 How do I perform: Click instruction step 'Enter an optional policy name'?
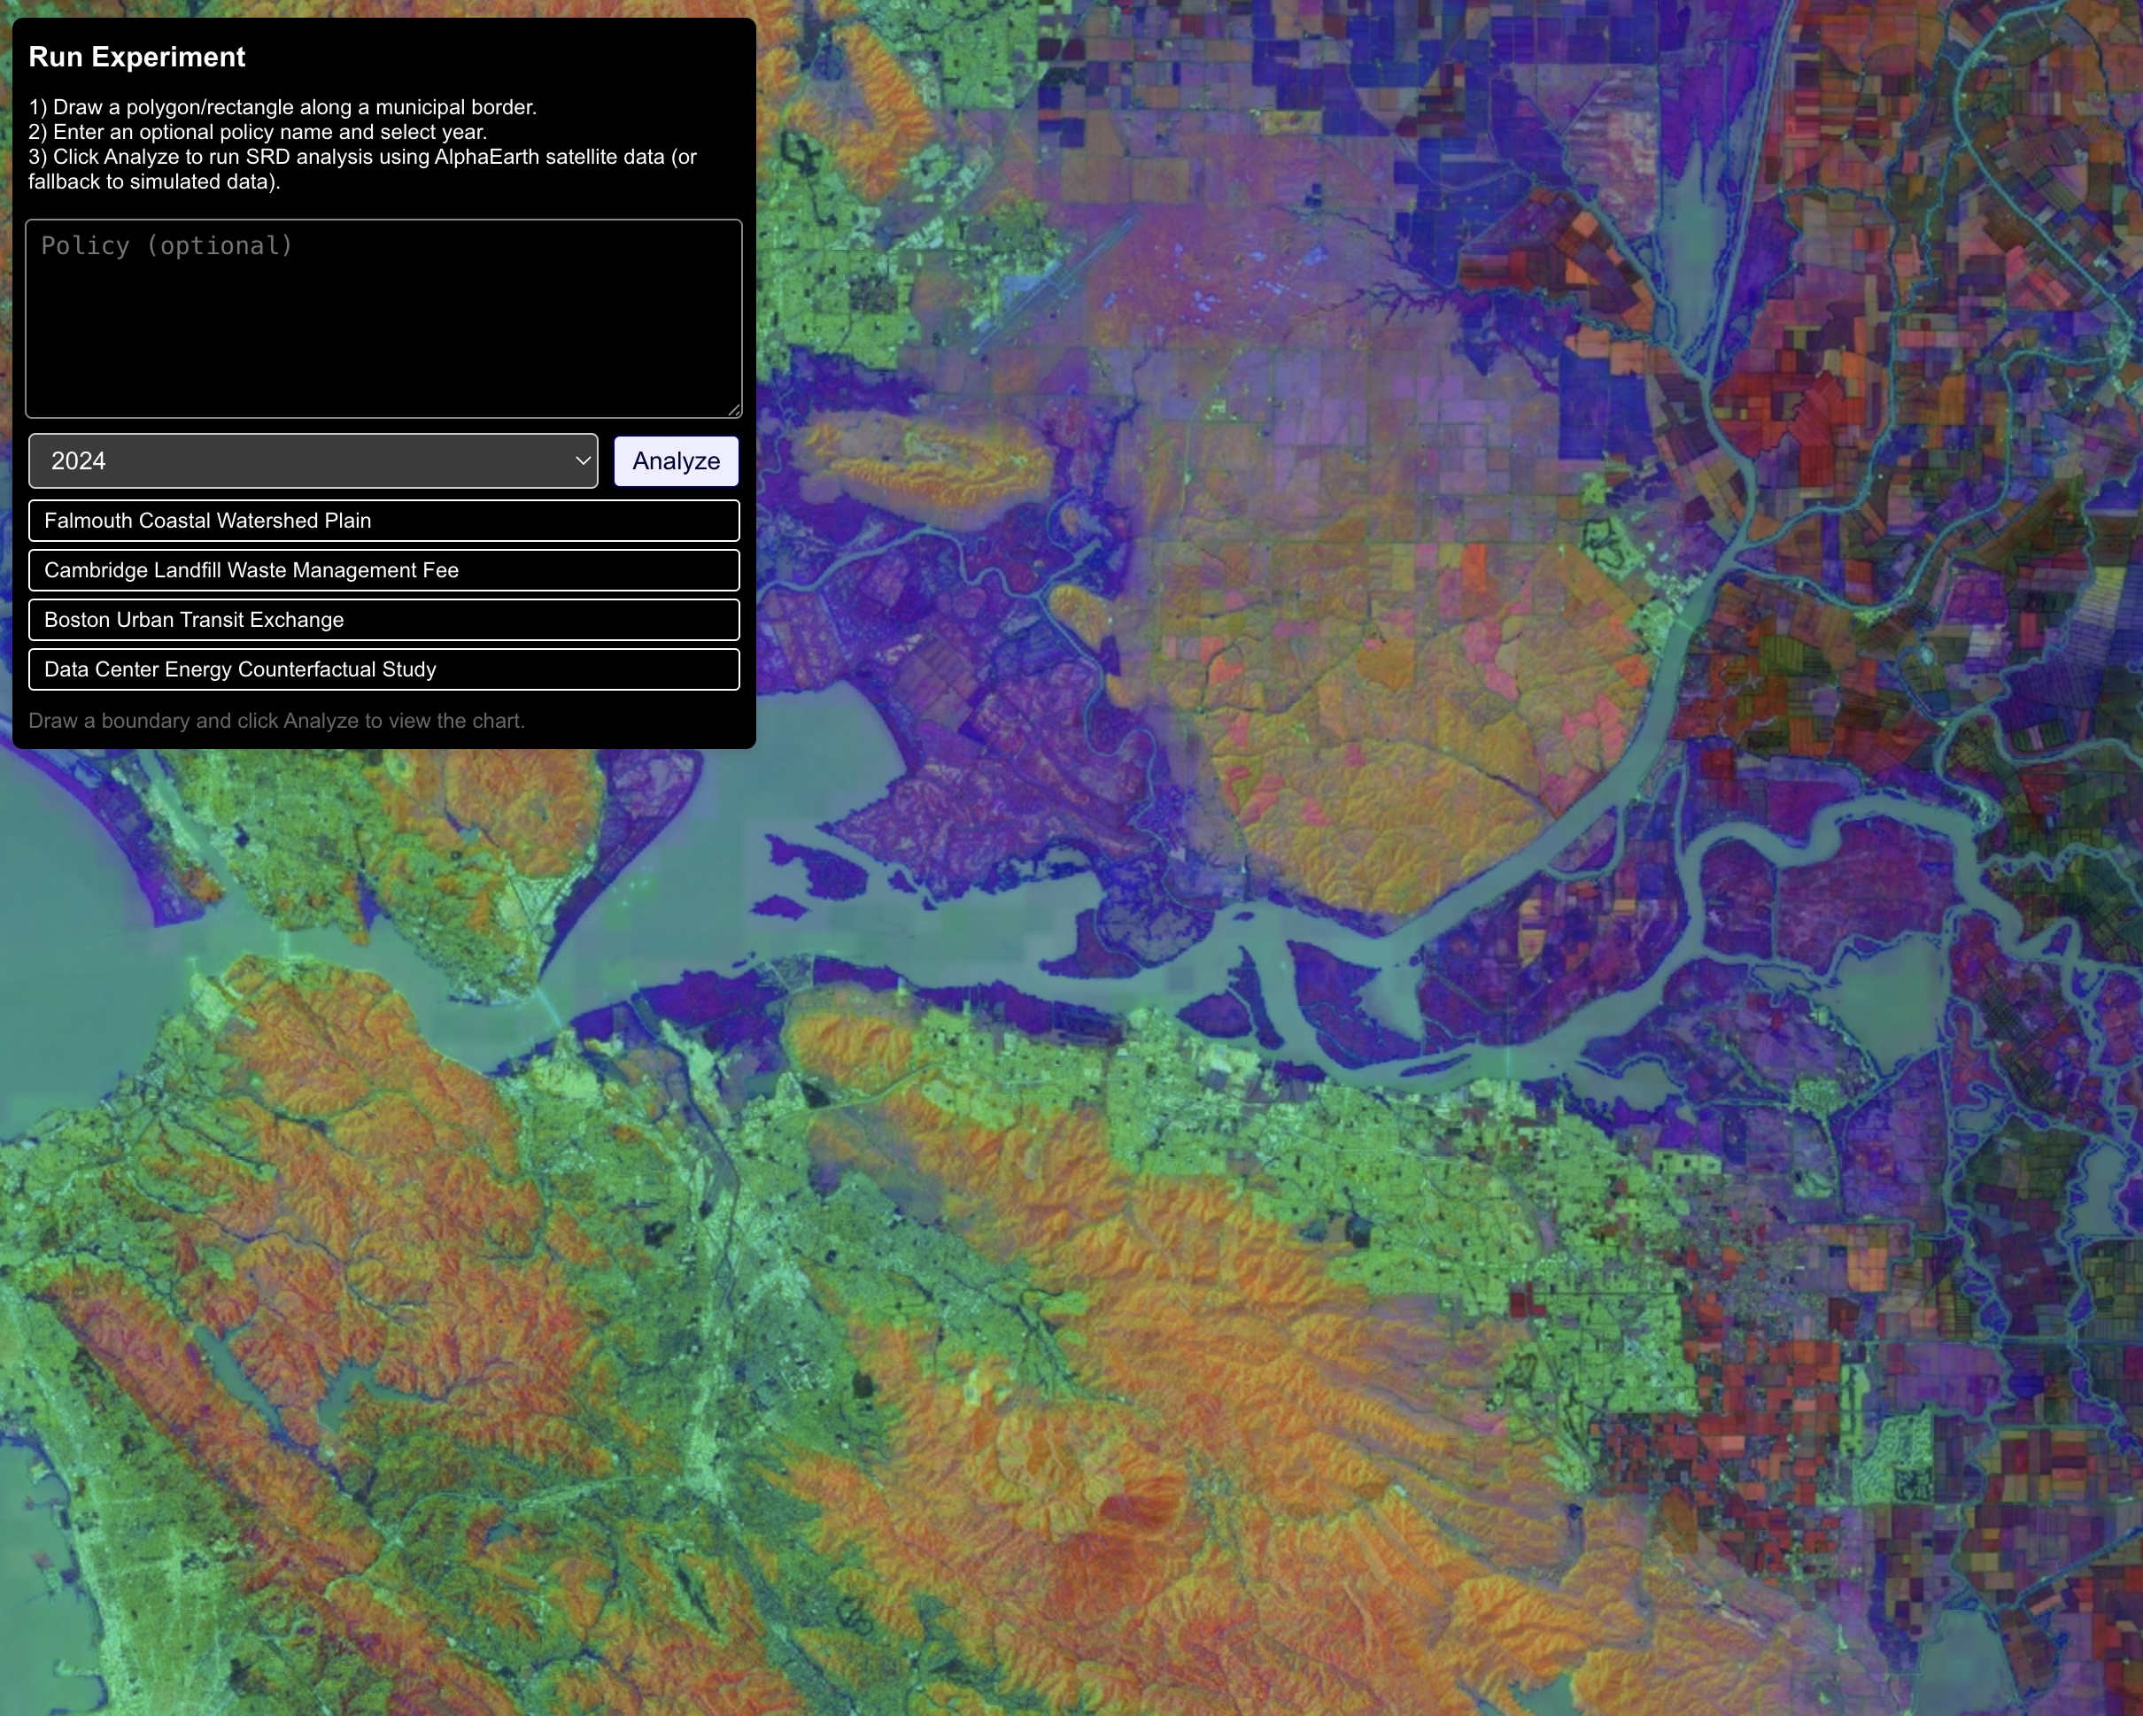(x=258, y=132)
